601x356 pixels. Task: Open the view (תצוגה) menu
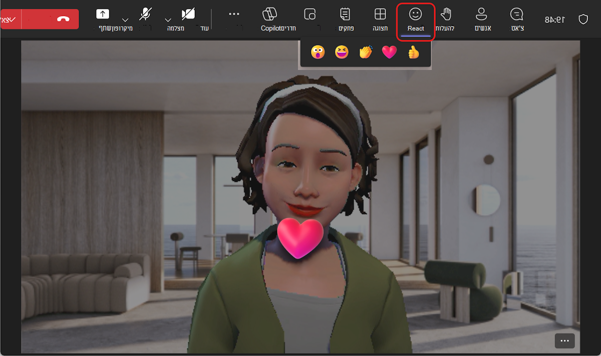[x=381, y=19]
